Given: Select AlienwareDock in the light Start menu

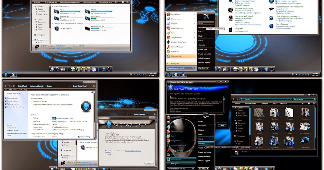Looking at the screenshot, I should pyautogui.click(x=181, y=56).
